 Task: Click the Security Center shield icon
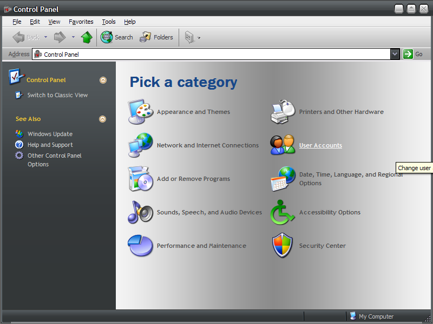[283, 246]
